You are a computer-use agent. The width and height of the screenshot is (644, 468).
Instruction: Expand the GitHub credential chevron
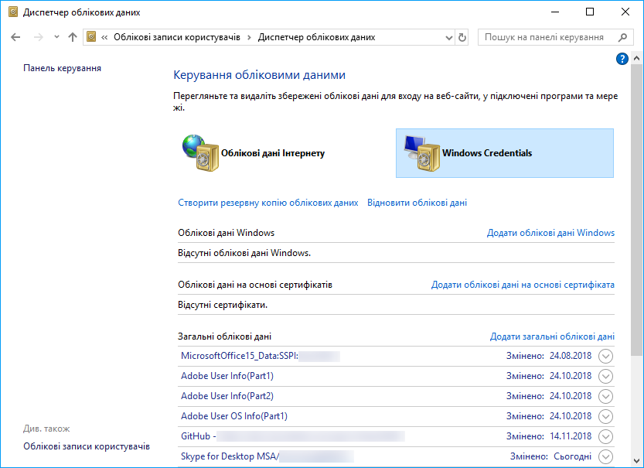click(605, 436)
